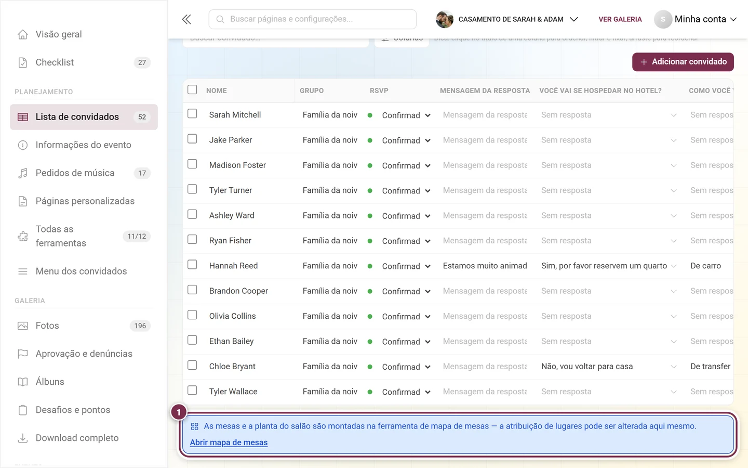Click the magnifier icon in the search bar
Screen dimensions: 748x468
coord(220,19)
